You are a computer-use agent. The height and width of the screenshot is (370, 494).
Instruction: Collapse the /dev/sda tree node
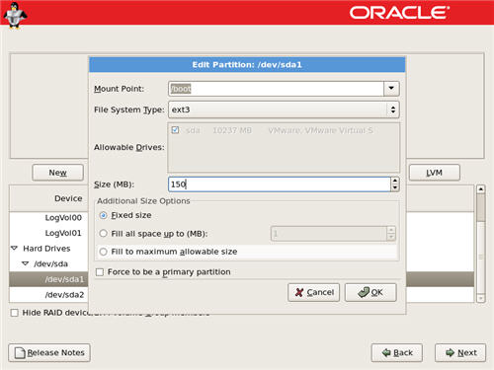(25, 263)
